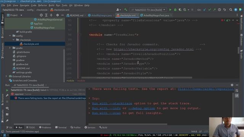The image size is (244, 137).
Task: Open the Refactor menu
Action: (x=42, y=5)
